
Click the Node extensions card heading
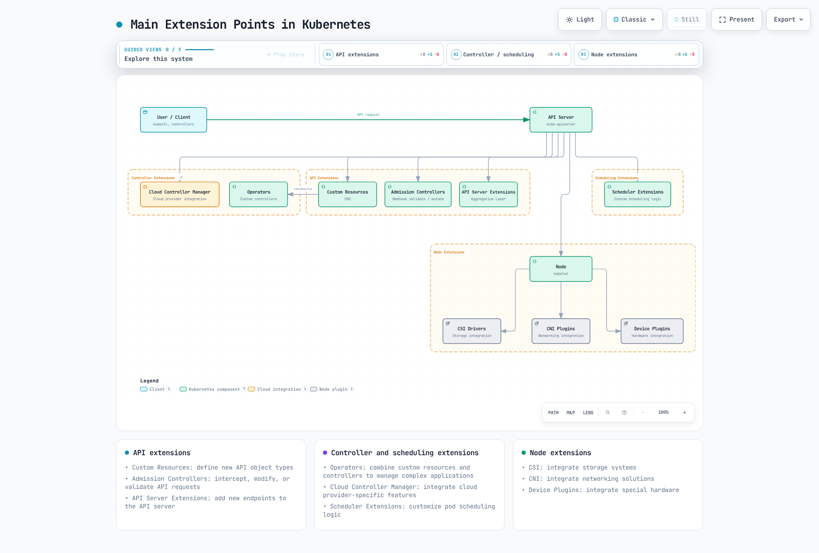[x=561, y=453]
